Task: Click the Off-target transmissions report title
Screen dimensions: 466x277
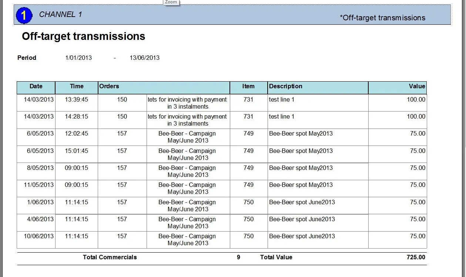Action: tap(83, 36)
